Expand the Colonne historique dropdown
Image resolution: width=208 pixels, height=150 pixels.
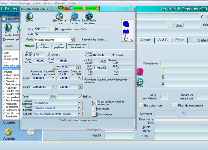coord(80,103)
